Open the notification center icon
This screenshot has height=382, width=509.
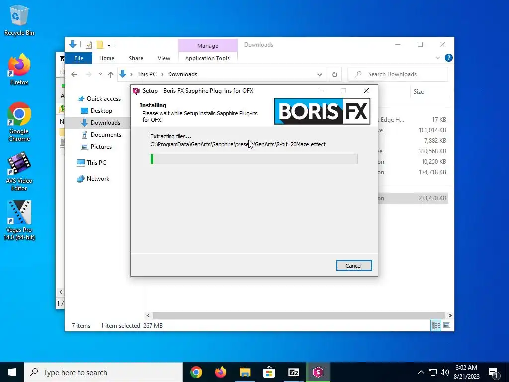pyautogui.click(x=493, y=372)
